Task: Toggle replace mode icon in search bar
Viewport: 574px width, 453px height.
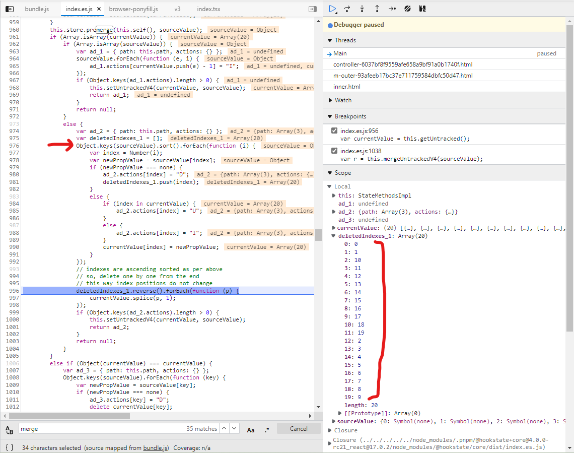Action: [10, 430]
